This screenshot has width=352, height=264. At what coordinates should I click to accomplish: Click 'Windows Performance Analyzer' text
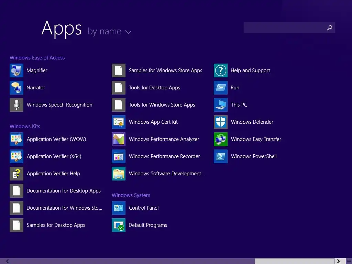[164, 139]
